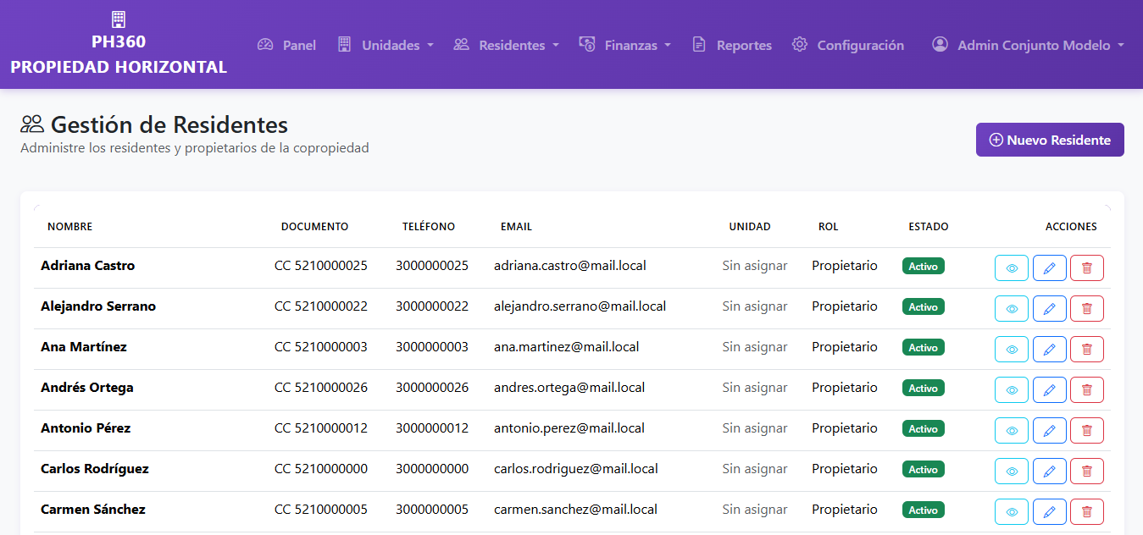Screen dimensions: 1143x535
Task: Go to the Panel dashboard
Action: pyautogui.click(x=286, y=45)
